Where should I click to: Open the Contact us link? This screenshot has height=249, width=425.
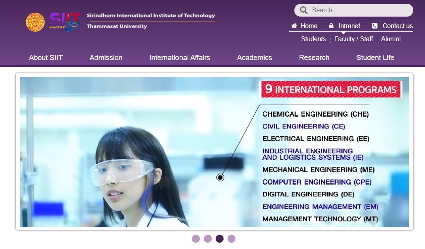click(x=398, y=26)
